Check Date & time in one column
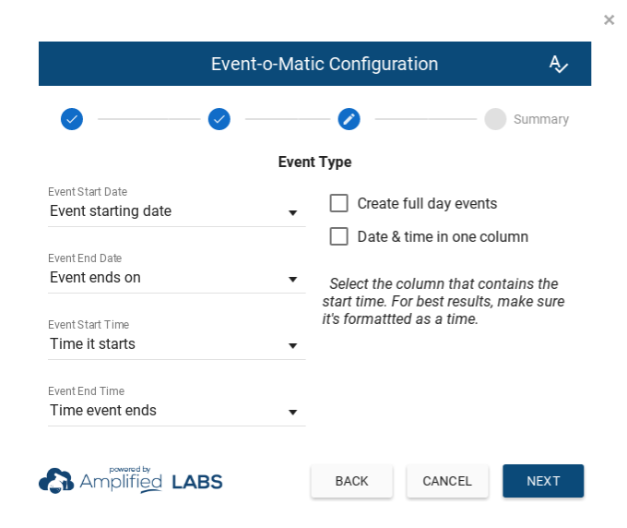 point(339,236)
